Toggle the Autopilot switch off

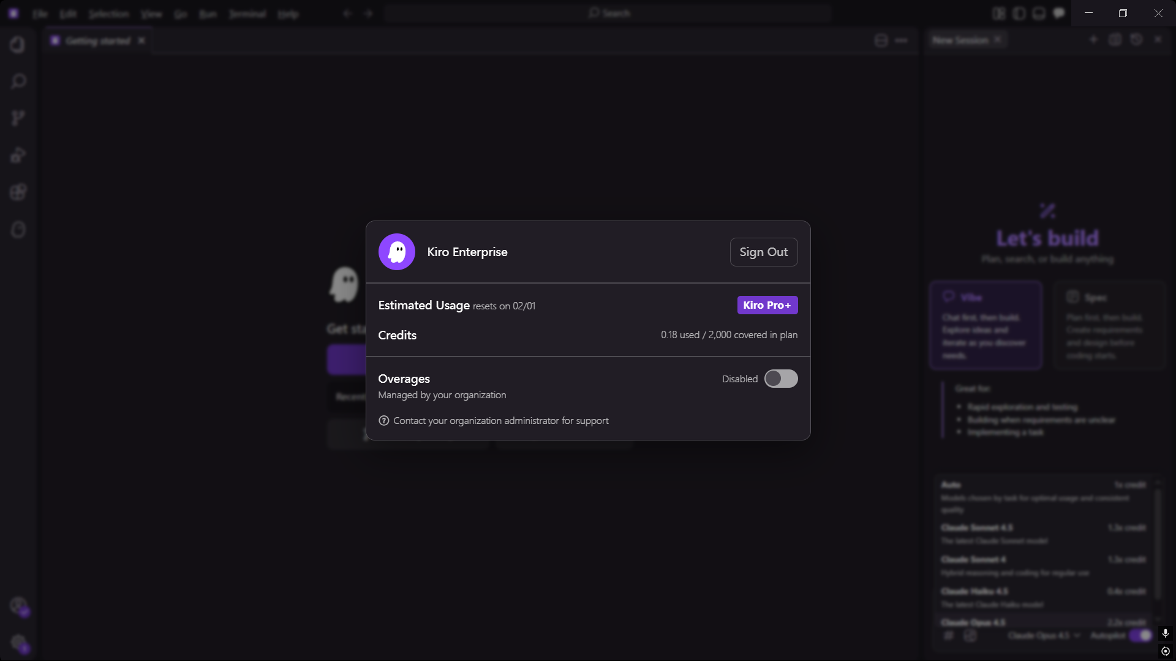click(x=1141, y=635)
